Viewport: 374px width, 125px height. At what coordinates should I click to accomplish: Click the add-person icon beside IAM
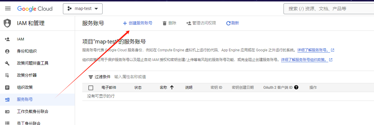click(x=7, y=39)
